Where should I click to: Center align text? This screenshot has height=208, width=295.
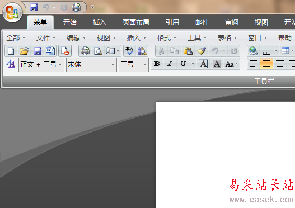(x=280, y=64)
